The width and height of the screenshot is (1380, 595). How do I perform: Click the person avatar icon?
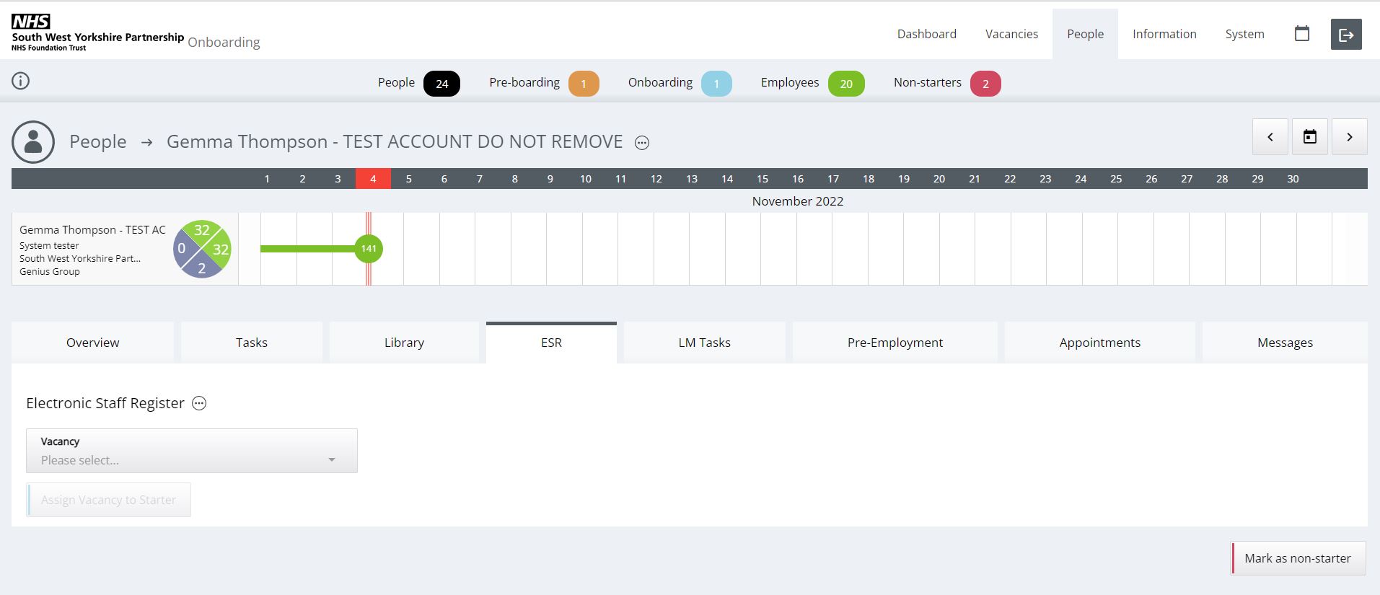click(33, 142)
